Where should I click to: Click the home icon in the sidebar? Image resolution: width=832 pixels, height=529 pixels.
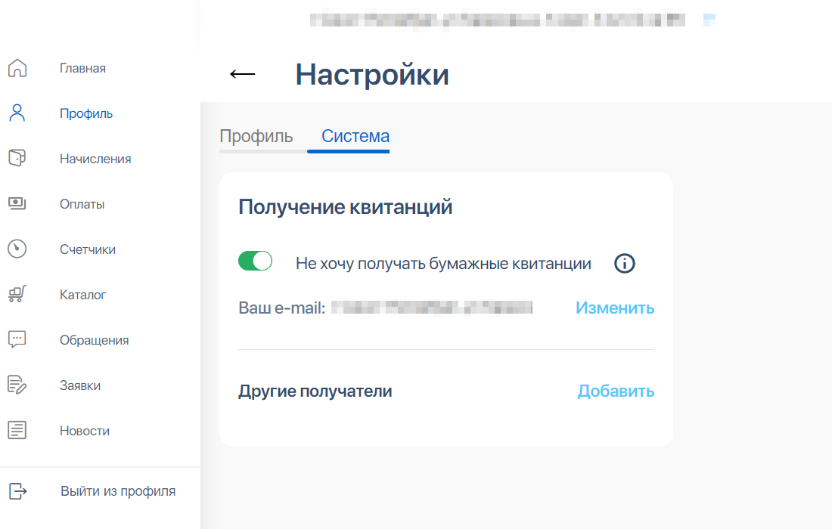click(x=17, y=68)
